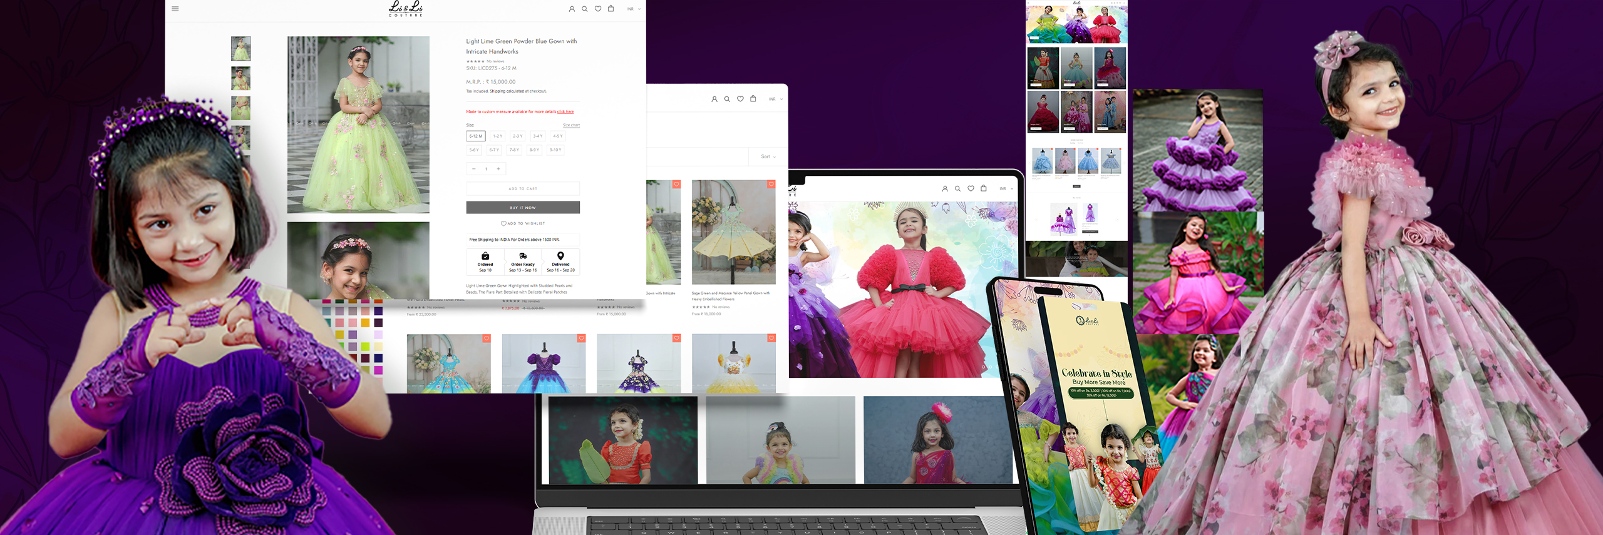Increase quantity with the plus icon
Viewport: 1603px width, 535px height.
coord(498,169)
